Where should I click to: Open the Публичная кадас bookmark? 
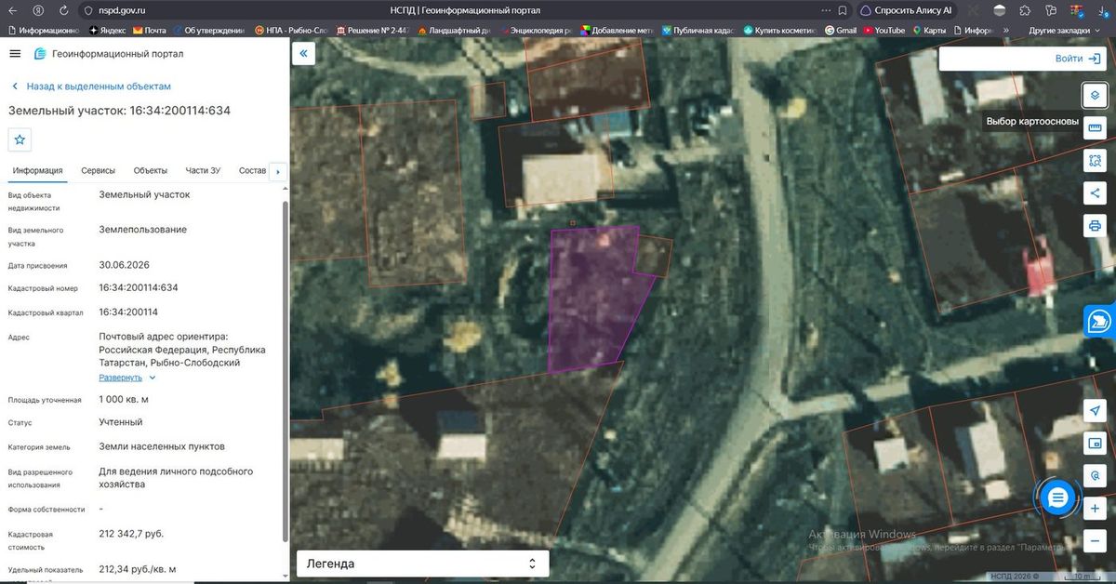(697, 30)
